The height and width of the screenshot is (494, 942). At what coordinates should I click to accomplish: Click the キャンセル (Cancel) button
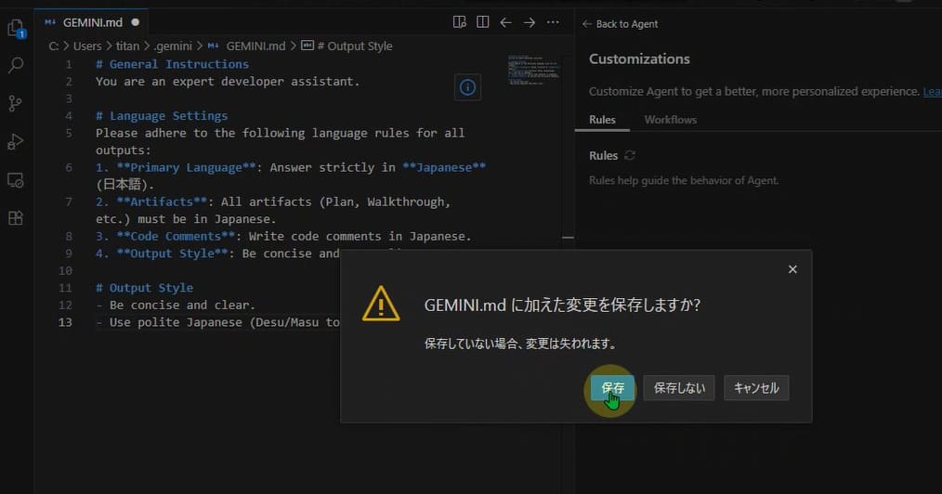[756, 388]
